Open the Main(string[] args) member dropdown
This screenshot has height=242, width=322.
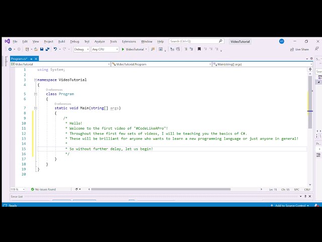(263, 64)
